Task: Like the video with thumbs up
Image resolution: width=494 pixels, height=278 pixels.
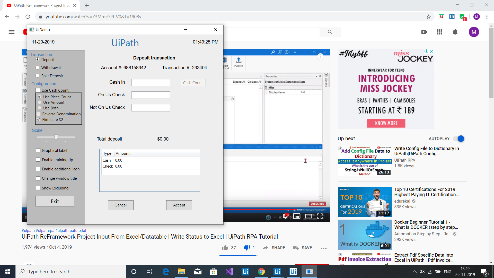Action: [x=225, y=248]
